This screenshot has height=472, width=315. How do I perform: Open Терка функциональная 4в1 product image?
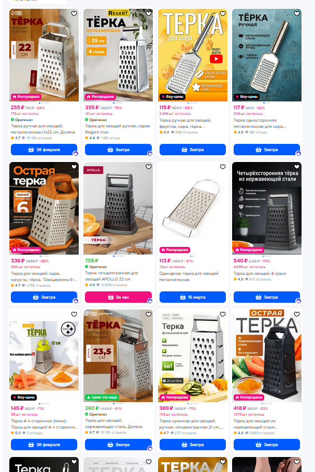pos(193,356)
